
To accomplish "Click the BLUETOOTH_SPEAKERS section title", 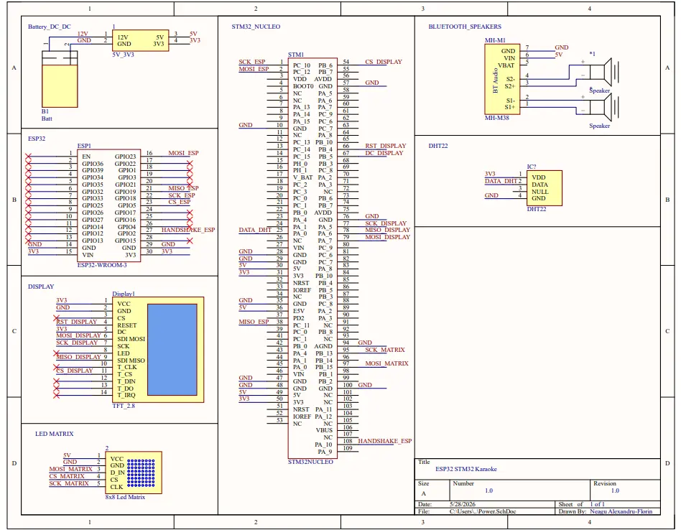I will coord(465,27).
